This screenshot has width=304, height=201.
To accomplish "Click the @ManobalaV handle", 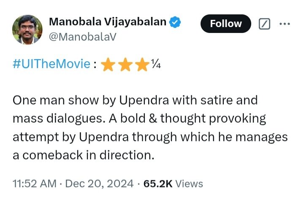I will (x=83, y=37).
